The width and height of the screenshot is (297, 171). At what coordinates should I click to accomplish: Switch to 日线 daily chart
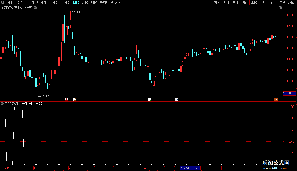(76, 2)
